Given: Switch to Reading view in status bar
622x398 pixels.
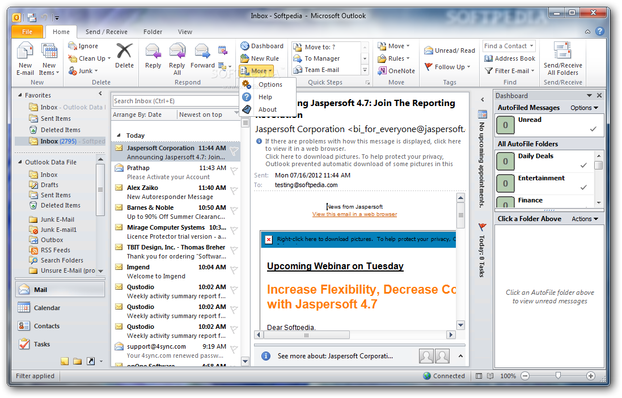Looking at the screenshot, I should pyautogui.click(x=490, y=376).
